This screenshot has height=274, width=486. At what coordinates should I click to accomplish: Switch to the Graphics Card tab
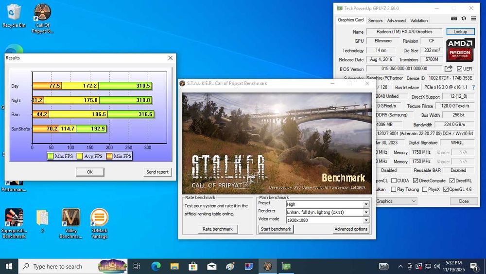pyautogui.click(x=350, y=20)
